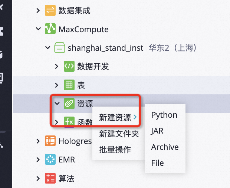Click the red 算法 calculator icon

point(50,178)
